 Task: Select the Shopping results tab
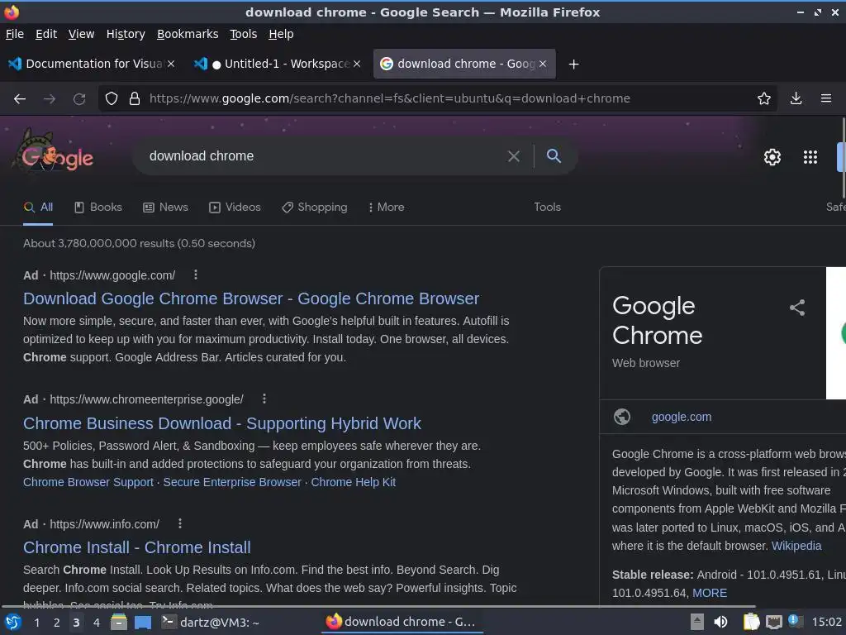(315, 208)
